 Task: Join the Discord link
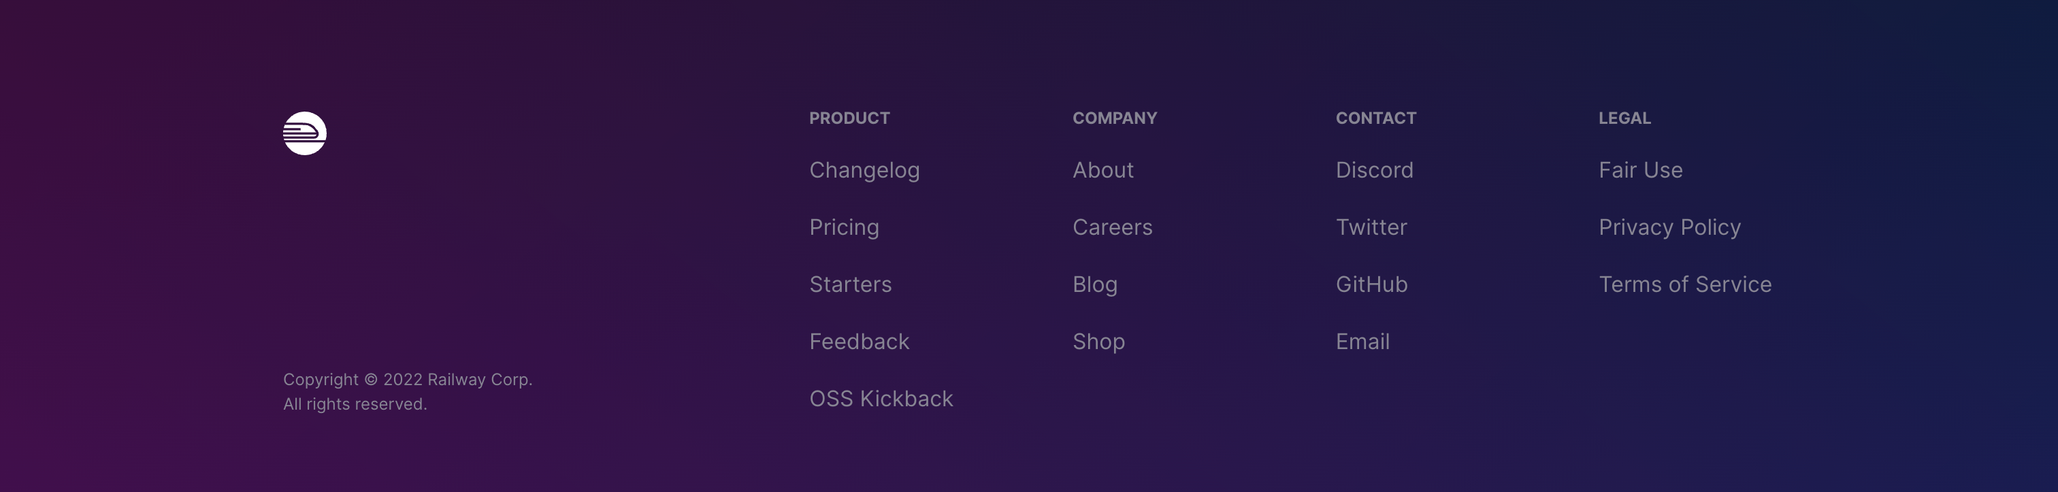1374,170
